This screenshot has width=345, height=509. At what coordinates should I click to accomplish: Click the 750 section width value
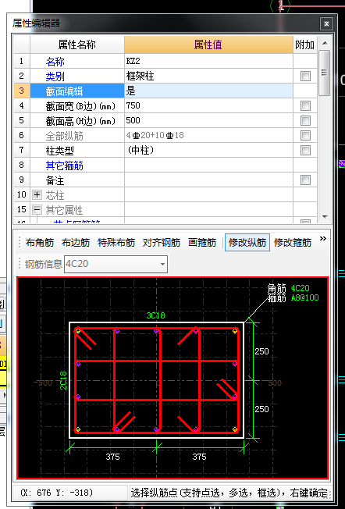click(x=208, y=106)
